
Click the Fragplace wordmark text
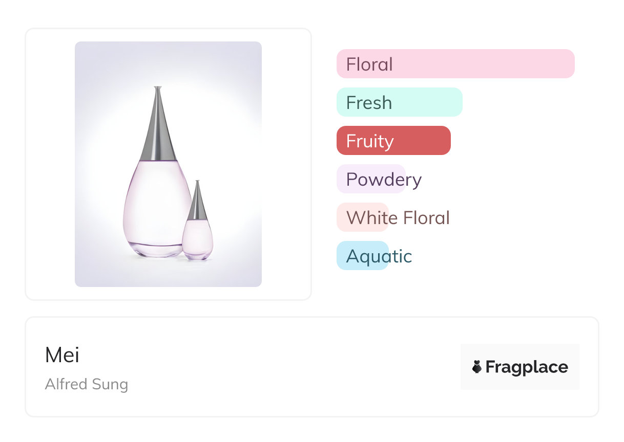coord(527,367)
